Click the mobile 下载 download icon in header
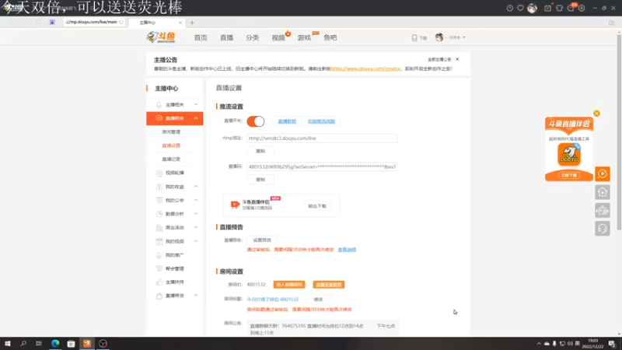Image resolution: width=622 pixels, height=350 pixels. (x=419, y=37)
